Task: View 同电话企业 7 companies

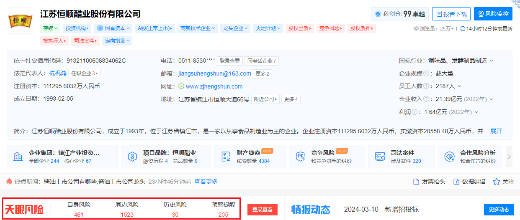Action: [262, 61]
